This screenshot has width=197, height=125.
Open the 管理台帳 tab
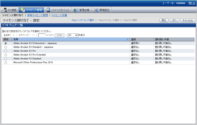[81, 10]
